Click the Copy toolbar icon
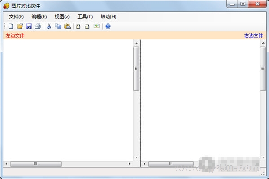269x179 pixels. pos(58,26)
